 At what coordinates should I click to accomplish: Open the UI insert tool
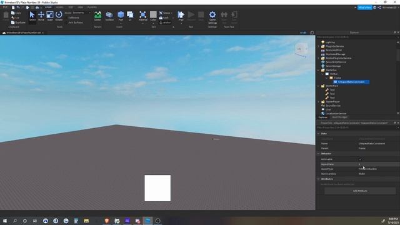(130, 16)
